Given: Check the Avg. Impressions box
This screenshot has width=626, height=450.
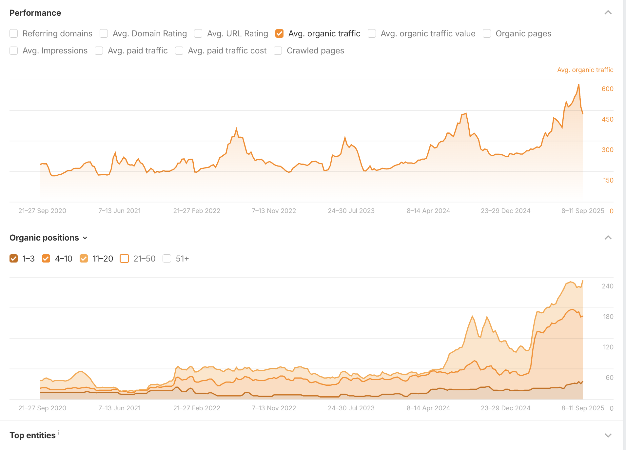Looking at the screenshot, I should (x=14, y=50).
